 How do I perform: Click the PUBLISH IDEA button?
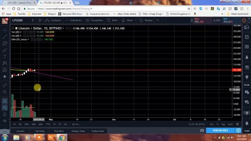click(220, 130)
